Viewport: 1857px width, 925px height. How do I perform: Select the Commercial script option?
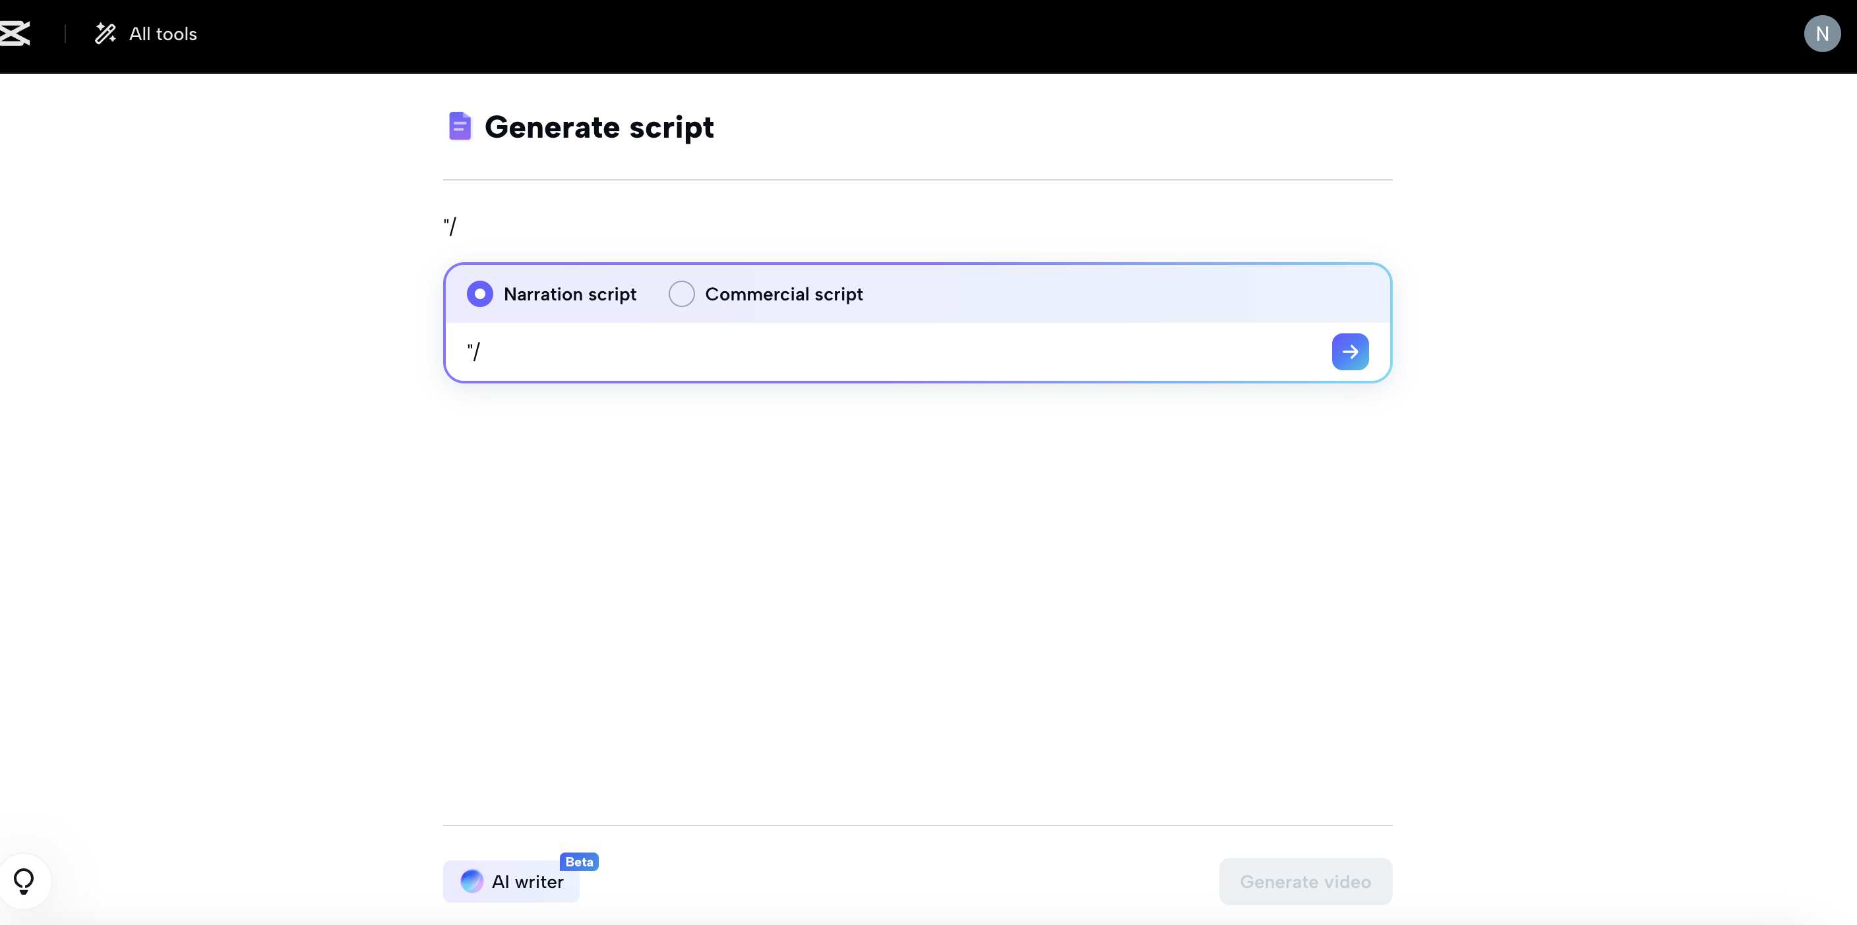click(681, 294)
